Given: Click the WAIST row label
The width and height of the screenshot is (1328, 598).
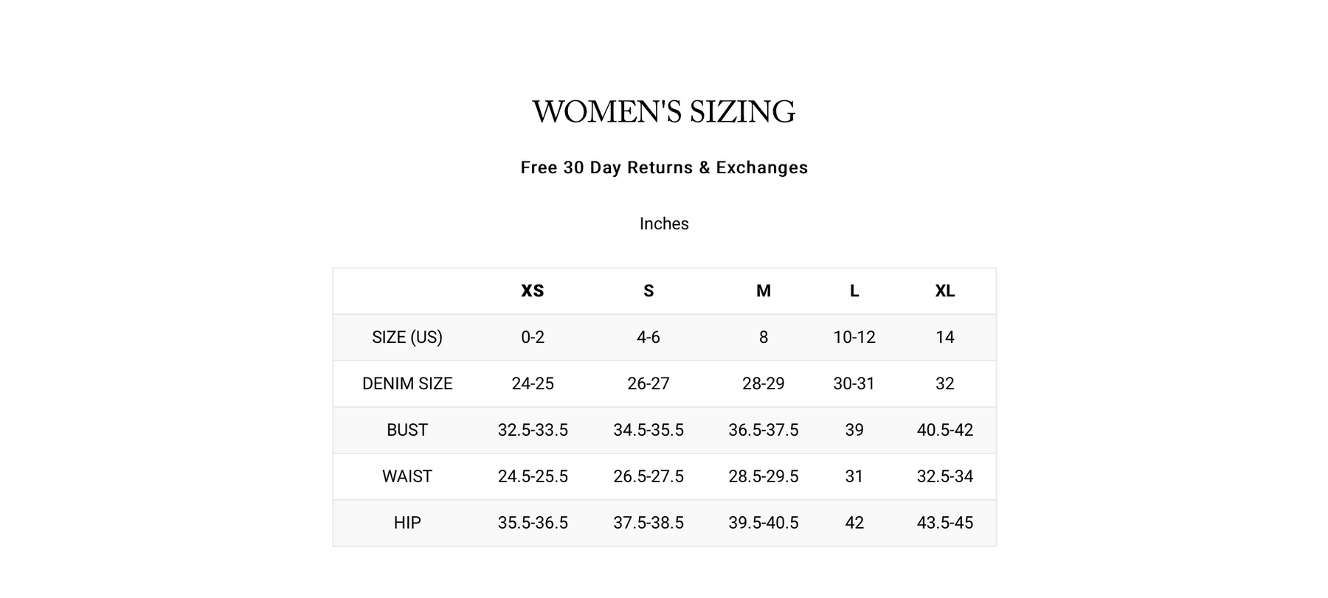Looking at the screenshot, I should tap(407, 477).
